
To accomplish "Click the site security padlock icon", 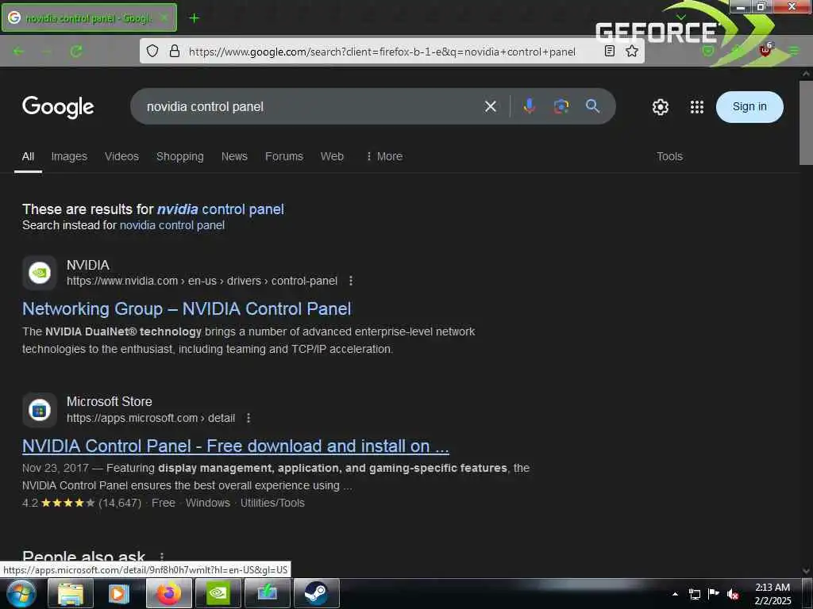I will click(175, 51).
